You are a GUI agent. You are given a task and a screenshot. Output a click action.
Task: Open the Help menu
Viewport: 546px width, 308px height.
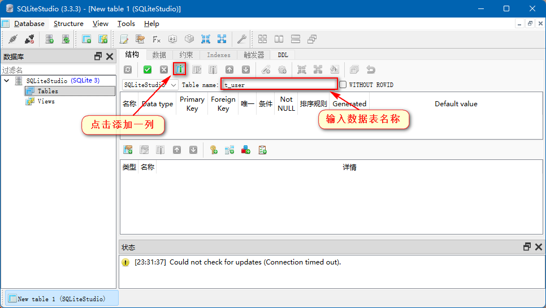(151, 24)
